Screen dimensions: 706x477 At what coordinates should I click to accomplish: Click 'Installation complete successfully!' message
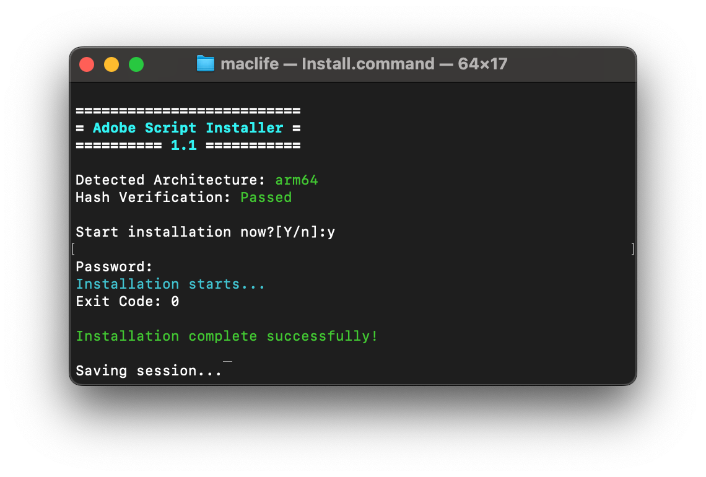coord(227,336)
